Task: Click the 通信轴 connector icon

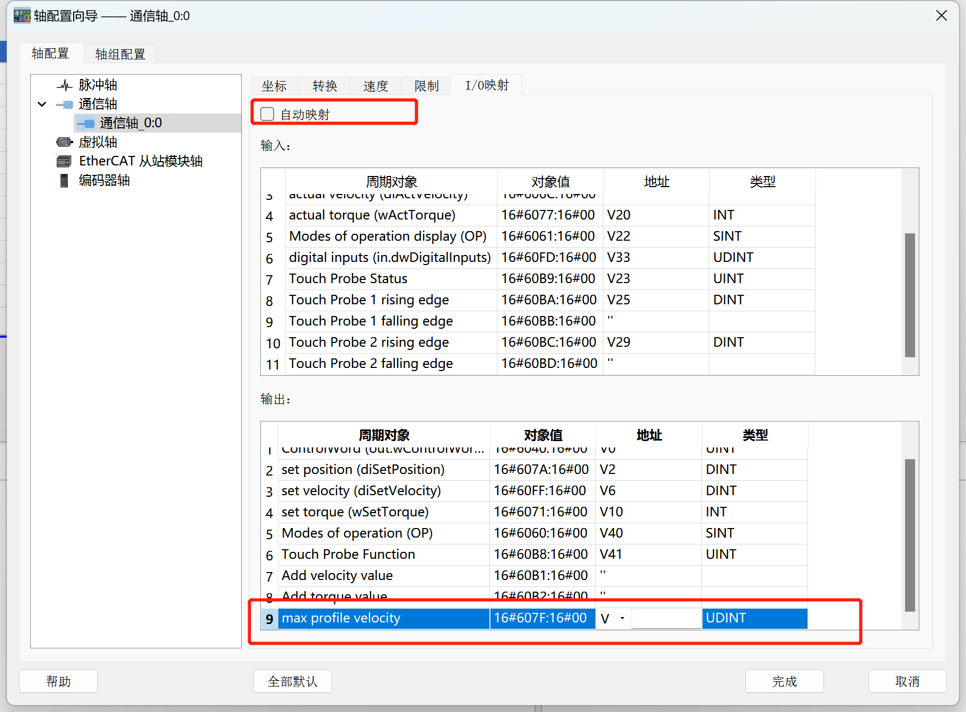Action: pos(65,104)
